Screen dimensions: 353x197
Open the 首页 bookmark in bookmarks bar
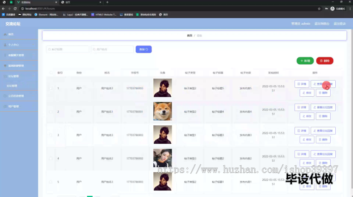(x=164, y=14)
